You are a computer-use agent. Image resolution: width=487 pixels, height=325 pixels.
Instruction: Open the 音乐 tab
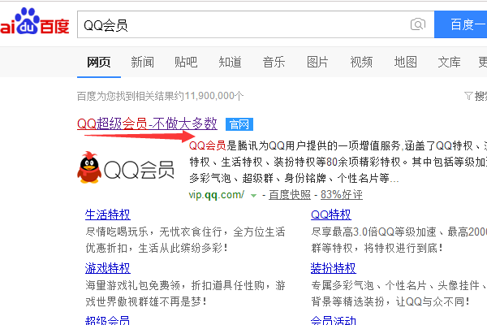click(274, 62)
